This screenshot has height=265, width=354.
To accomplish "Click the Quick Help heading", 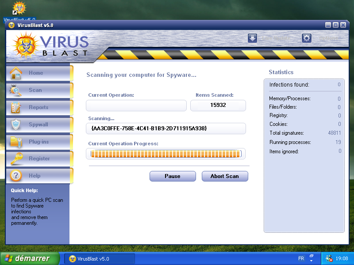I will coord(24,190).
